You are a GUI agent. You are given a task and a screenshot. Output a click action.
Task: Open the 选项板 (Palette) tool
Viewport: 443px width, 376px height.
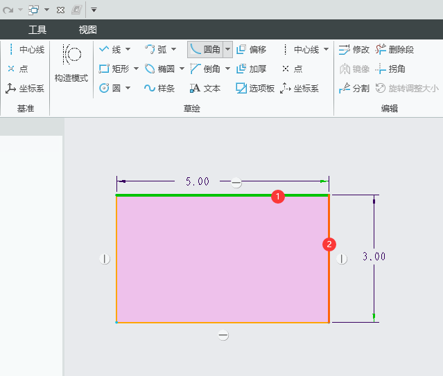[x=255, y=88]
